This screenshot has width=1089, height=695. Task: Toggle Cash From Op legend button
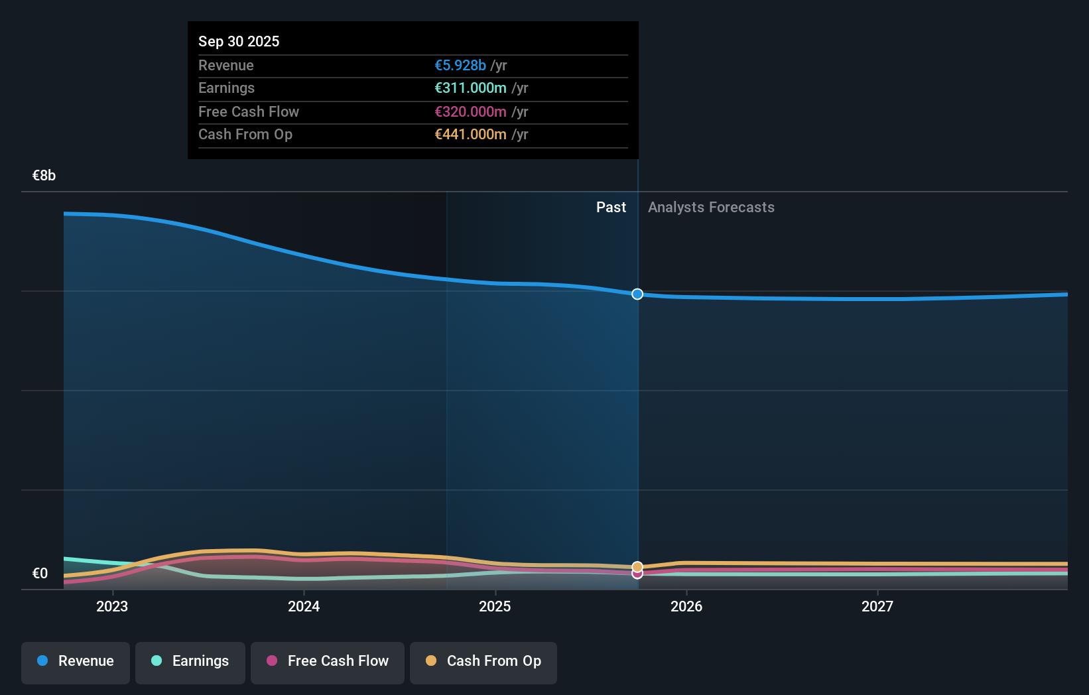point(483,662)
